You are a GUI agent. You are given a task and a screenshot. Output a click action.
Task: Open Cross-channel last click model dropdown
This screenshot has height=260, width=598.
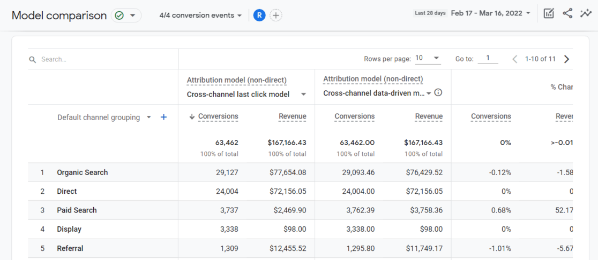point(246,94)
